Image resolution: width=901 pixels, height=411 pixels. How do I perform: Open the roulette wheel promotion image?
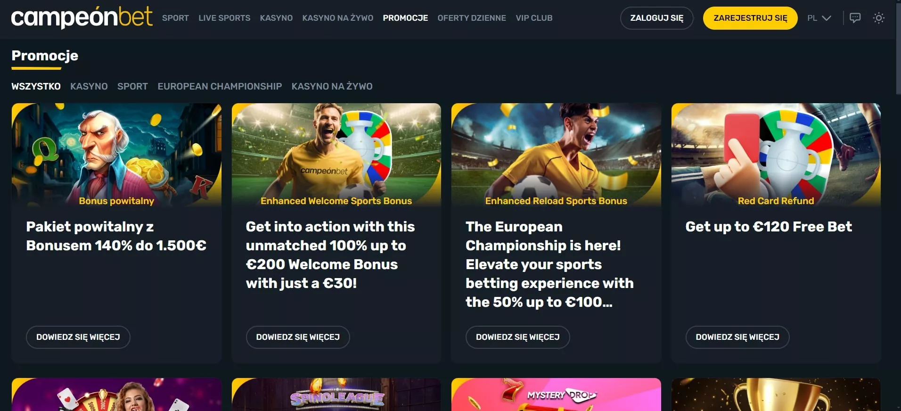116,395
